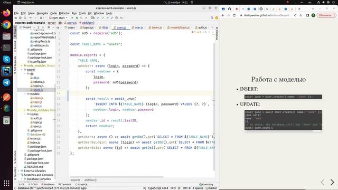Show Git history clock icon
This screenshot has height=190, width=338.
116,18
